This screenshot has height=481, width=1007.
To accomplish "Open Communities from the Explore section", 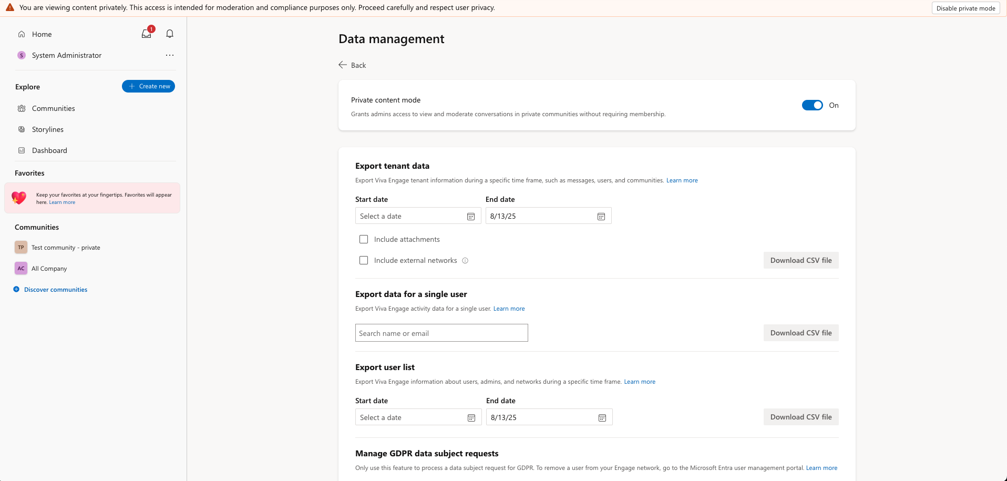I will click(54, 108).
